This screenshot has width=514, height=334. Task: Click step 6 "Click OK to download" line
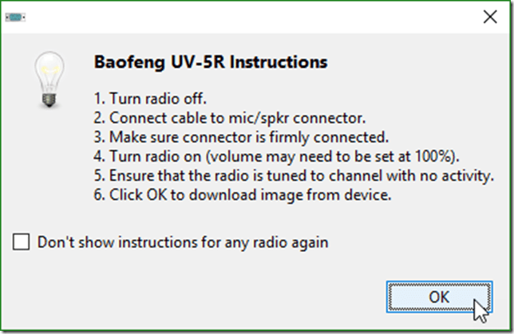(241, 195)
